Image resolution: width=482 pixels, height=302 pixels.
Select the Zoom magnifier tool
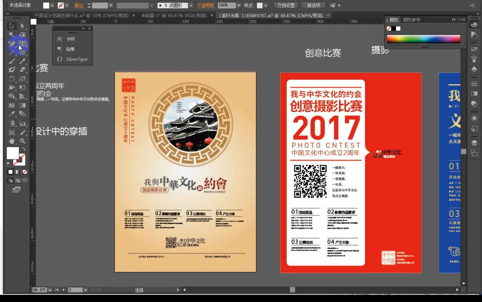coord(22,141)
